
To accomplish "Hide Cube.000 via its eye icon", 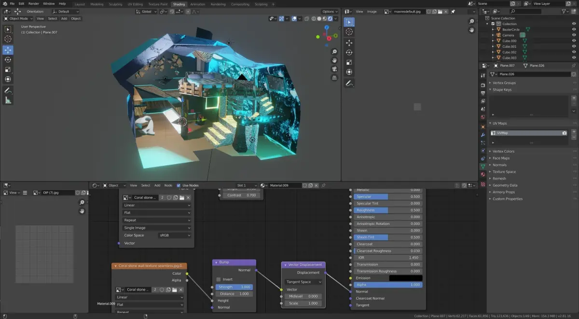I will (574, 41).
